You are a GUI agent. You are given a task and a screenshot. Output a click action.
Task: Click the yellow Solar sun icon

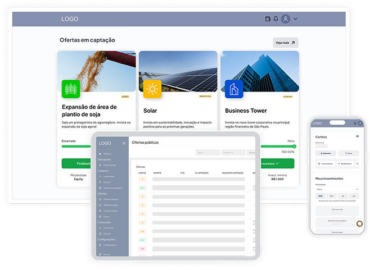152,89
